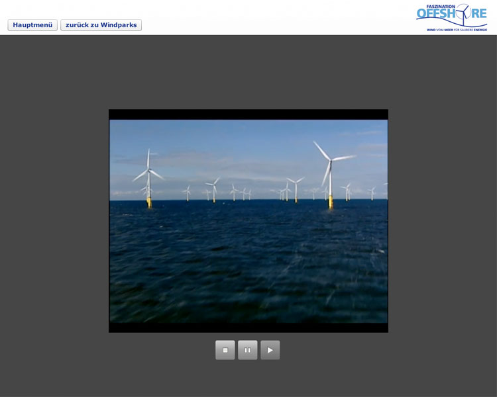The height and width of the screenshot is (397, 497).
Task: Click the triangle play symbol
Action: click(x=270, y=350)
